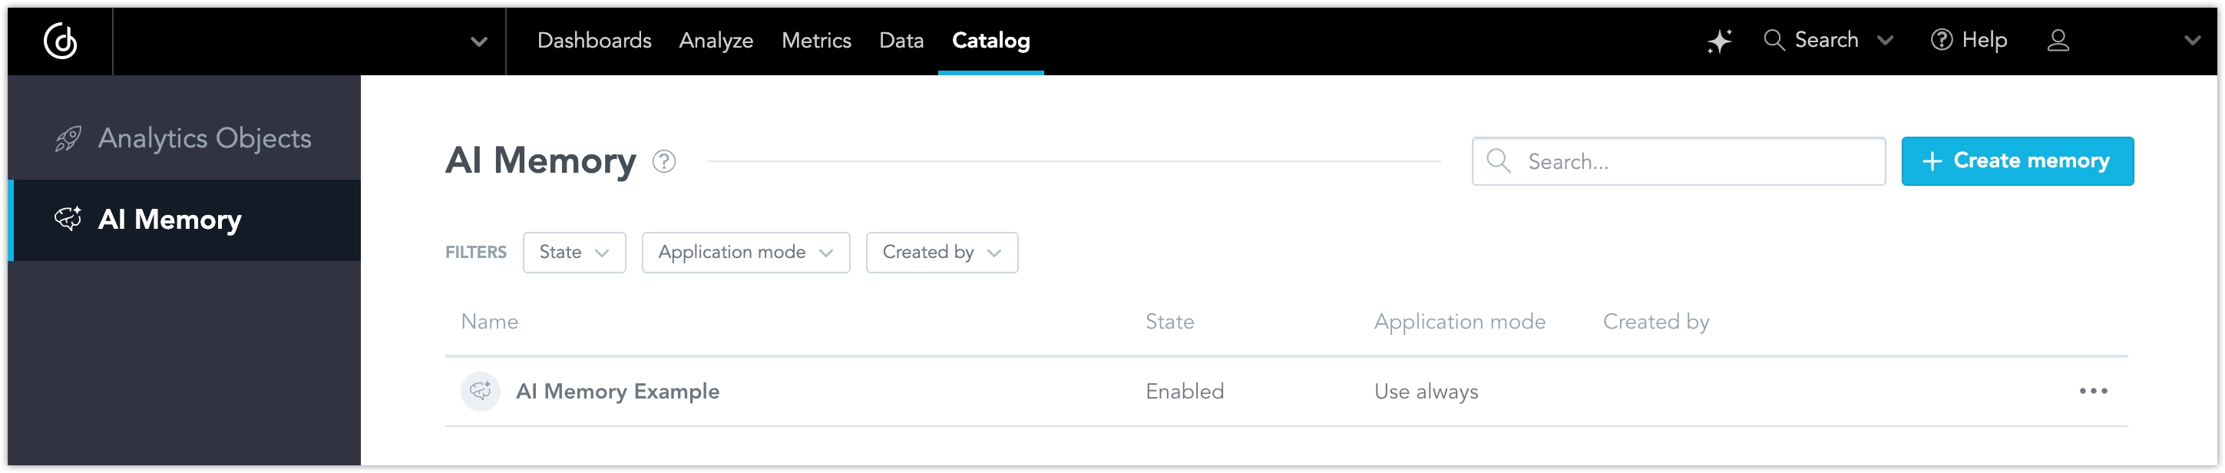Click the AI Memory Example brain icon
The image size is (2225, 473).
click(x=481, y=391)
